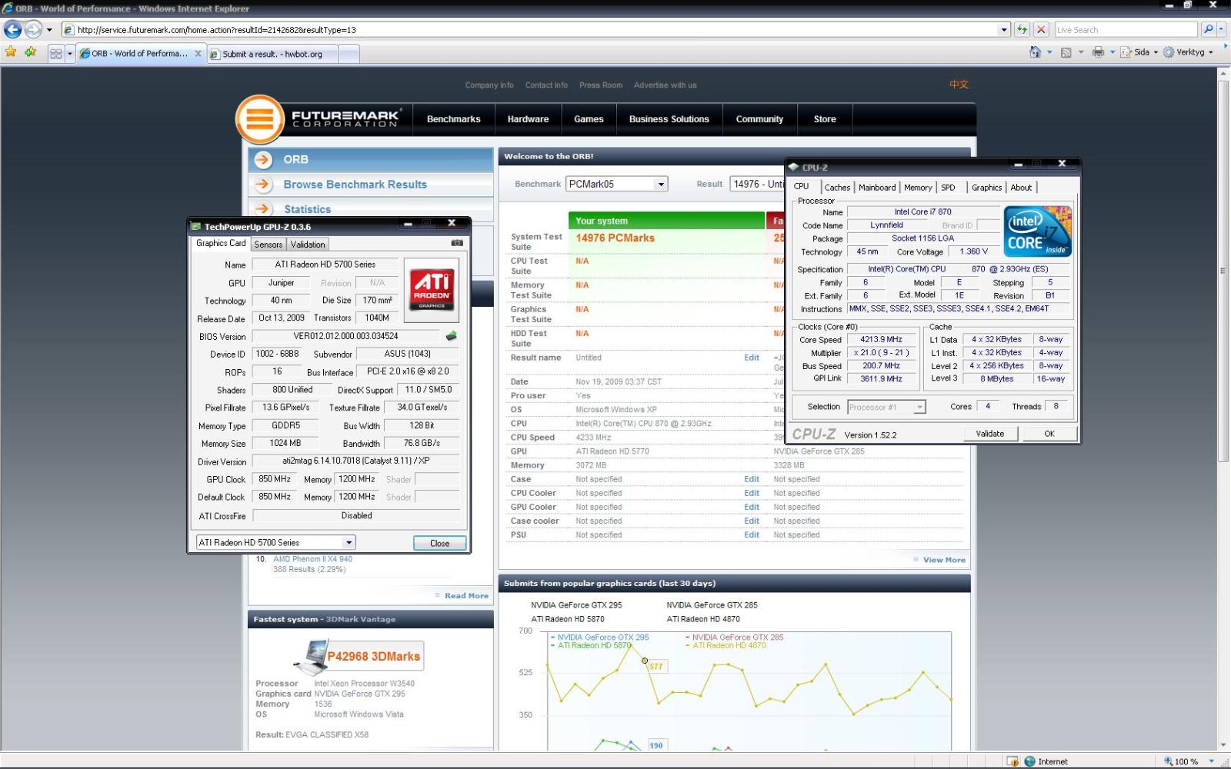Click the IE zoom level 100 % control

pyautogui.click(x=1188, y=761)
